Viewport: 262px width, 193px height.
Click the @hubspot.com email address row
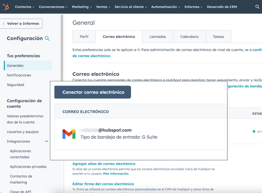pyautogui.click(x=105, y=130)
